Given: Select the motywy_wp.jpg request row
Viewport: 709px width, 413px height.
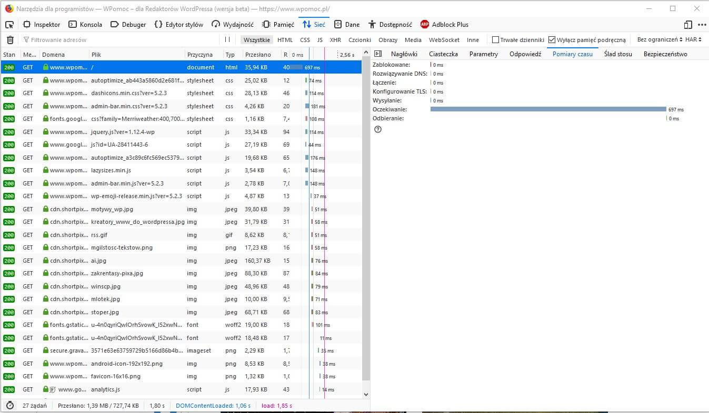Looking at the screenshot, I should 181,209.
